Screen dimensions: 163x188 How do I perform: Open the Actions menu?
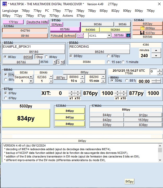(68, 16)
